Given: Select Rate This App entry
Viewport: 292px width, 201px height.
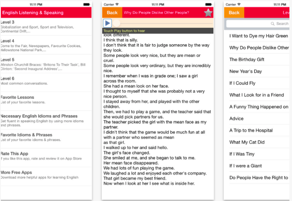Looking at the screenshot, I should click(46, 158).
